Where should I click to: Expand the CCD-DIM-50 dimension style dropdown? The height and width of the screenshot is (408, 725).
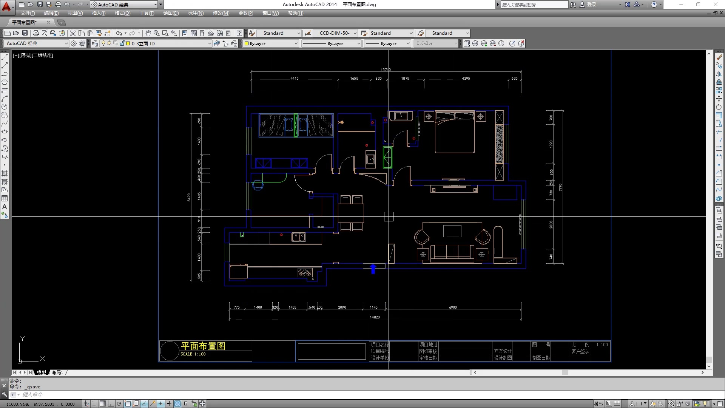tap(355, 33)
